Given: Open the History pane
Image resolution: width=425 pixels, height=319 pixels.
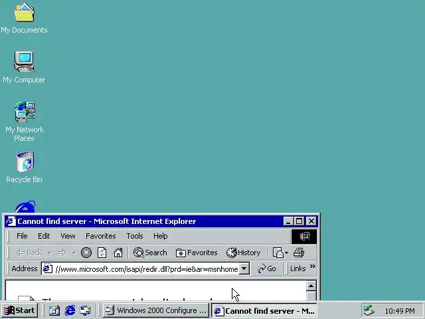Looking at the screenshot, I should tap(244, 253).
